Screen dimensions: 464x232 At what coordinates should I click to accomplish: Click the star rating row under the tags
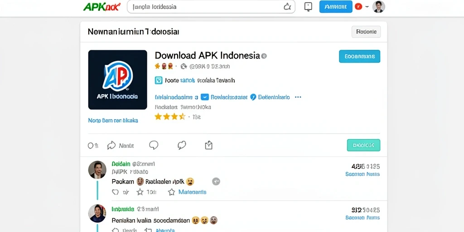(170, 116)
